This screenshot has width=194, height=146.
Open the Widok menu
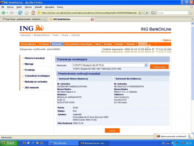(x=19, y=7)
